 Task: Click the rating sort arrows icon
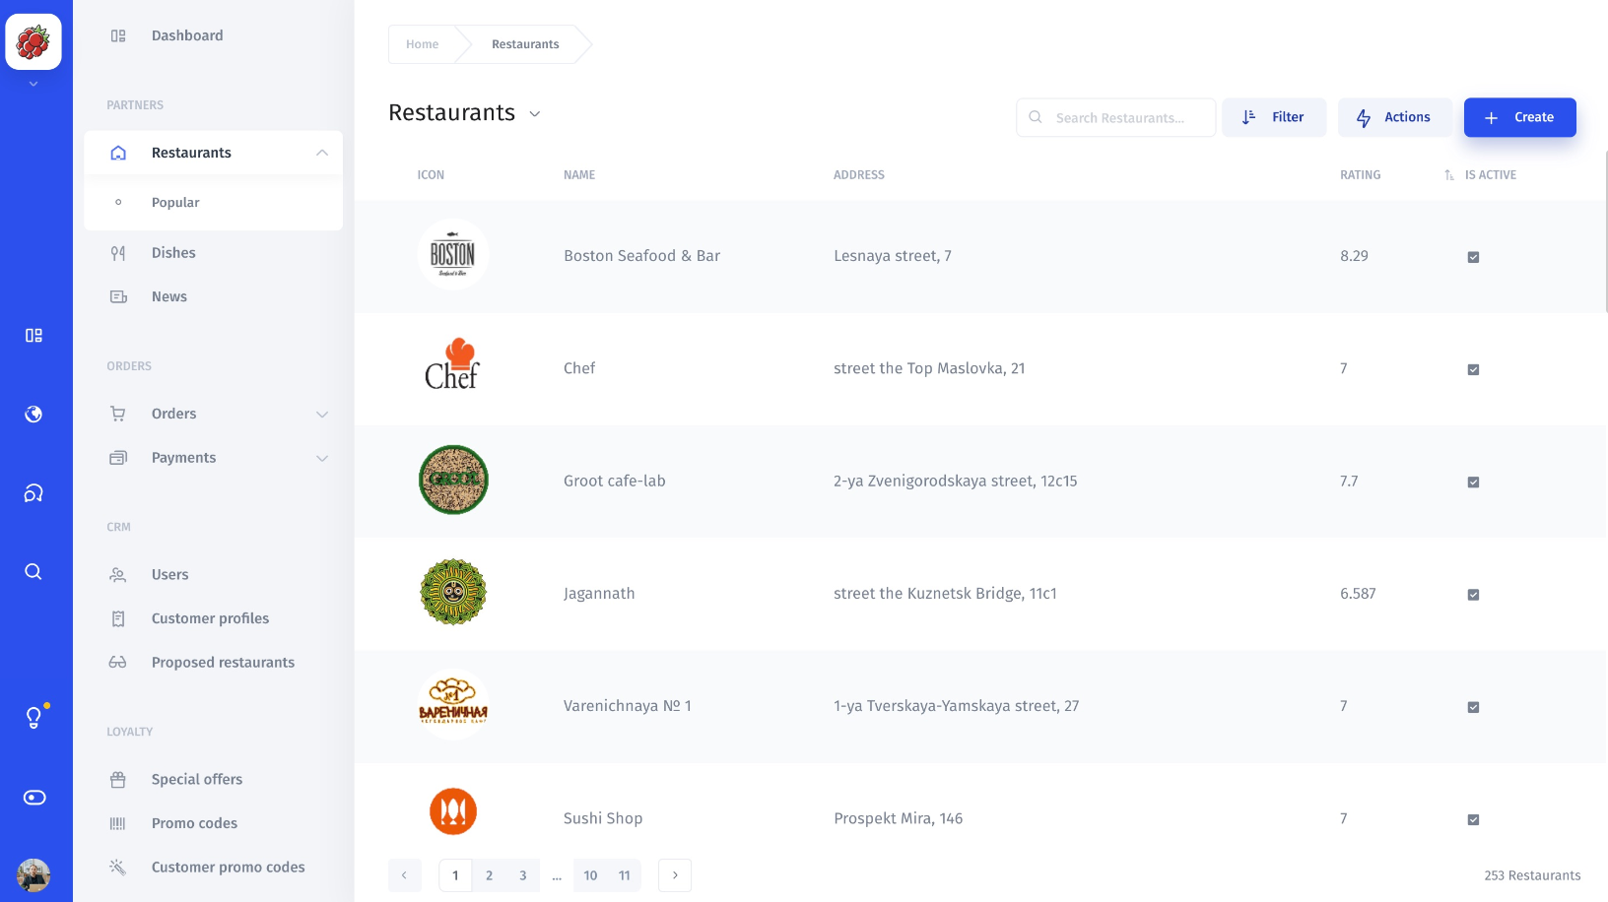1448,175
